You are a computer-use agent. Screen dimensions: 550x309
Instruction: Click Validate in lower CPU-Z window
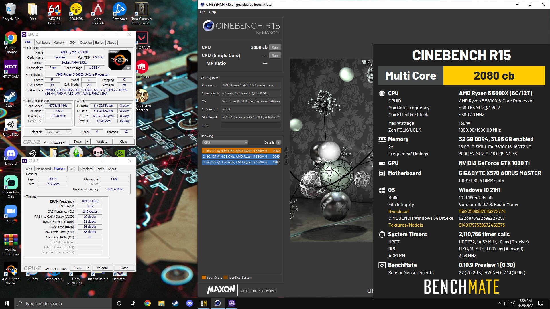point(102,268)
